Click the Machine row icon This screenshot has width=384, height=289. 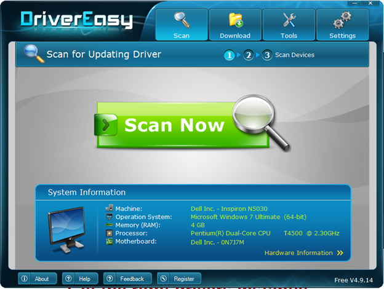click(109, 208)
